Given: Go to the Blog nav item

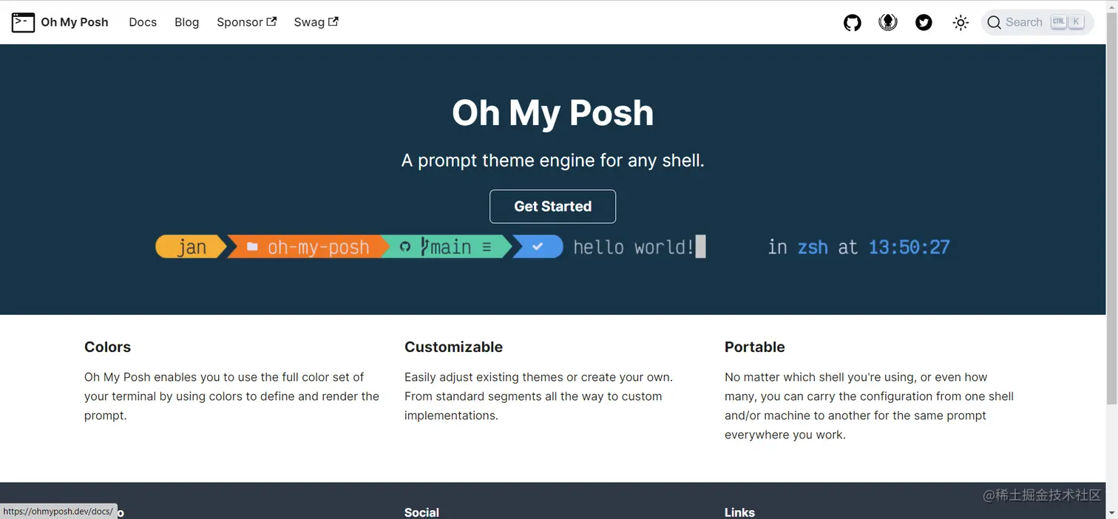Looking at the screenshot, I should pos(186,22).
